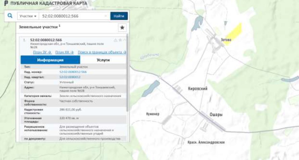Click the Адрес value in the info table
Viewport: 299px width, 160px height.
(x=87, y=89)
